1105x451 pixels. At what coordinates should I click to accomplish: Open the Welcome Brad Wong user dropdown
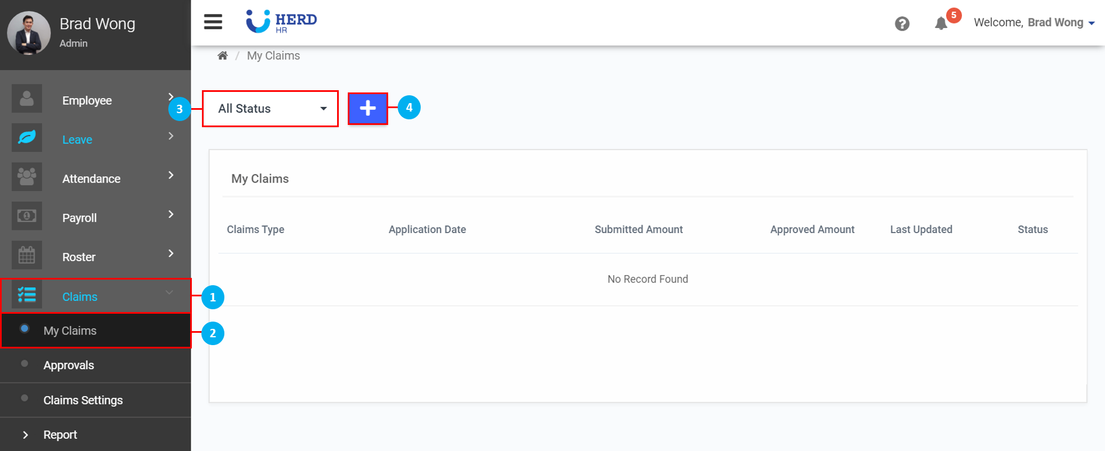[1034, 23]
